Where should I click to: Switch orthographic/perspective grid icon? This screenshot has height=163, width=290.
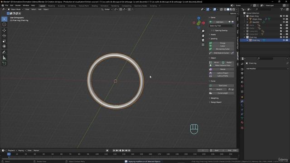tap(203, 45)
